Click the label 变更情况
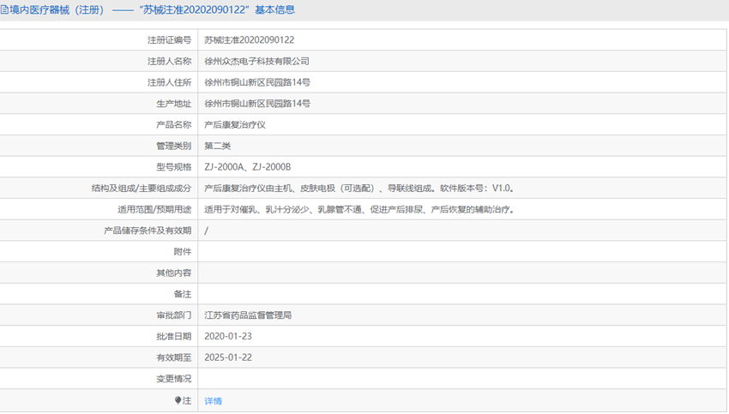Viewport: 729px width, 414px height. click(x=173, y=379)
